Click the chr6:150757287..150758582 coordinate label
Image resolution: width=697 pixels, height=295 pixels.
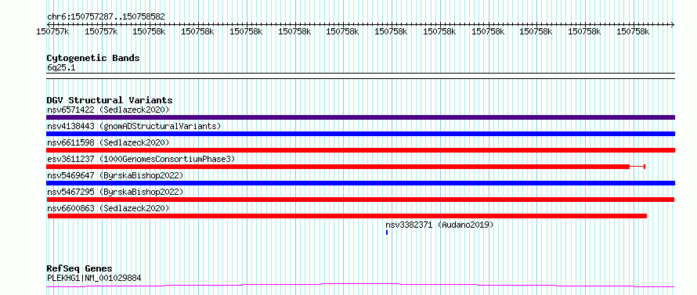(106, 16)
